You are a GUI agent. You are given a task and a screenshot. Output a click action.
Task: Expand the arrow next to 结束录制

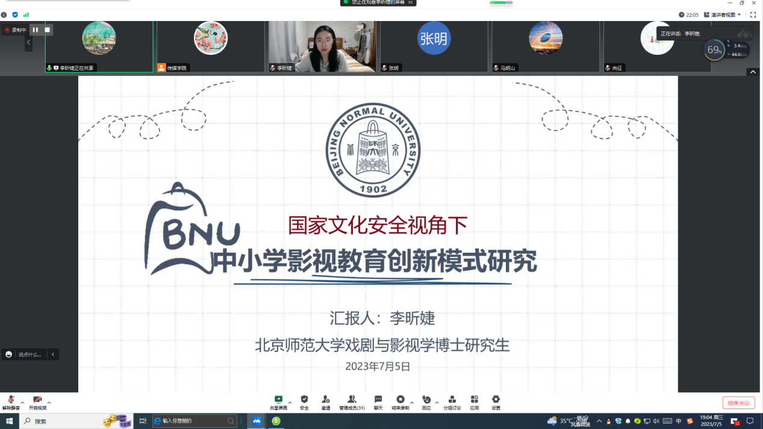click(412, 402)
